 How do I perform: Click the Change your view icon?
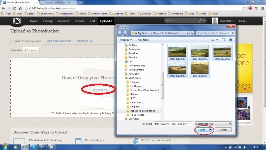click(x=213, y=40)
